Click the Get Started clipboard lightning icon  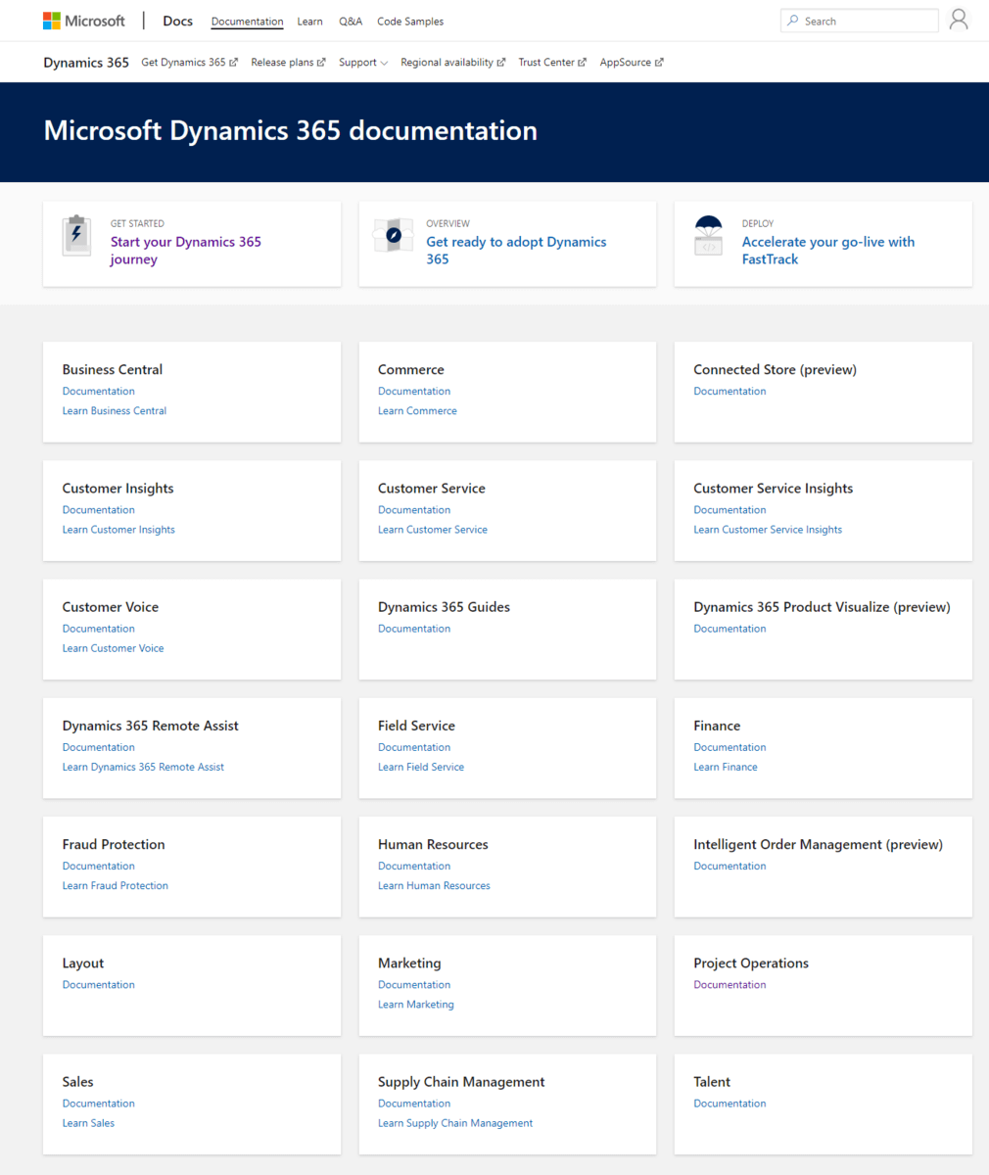(x=76, y=236)
